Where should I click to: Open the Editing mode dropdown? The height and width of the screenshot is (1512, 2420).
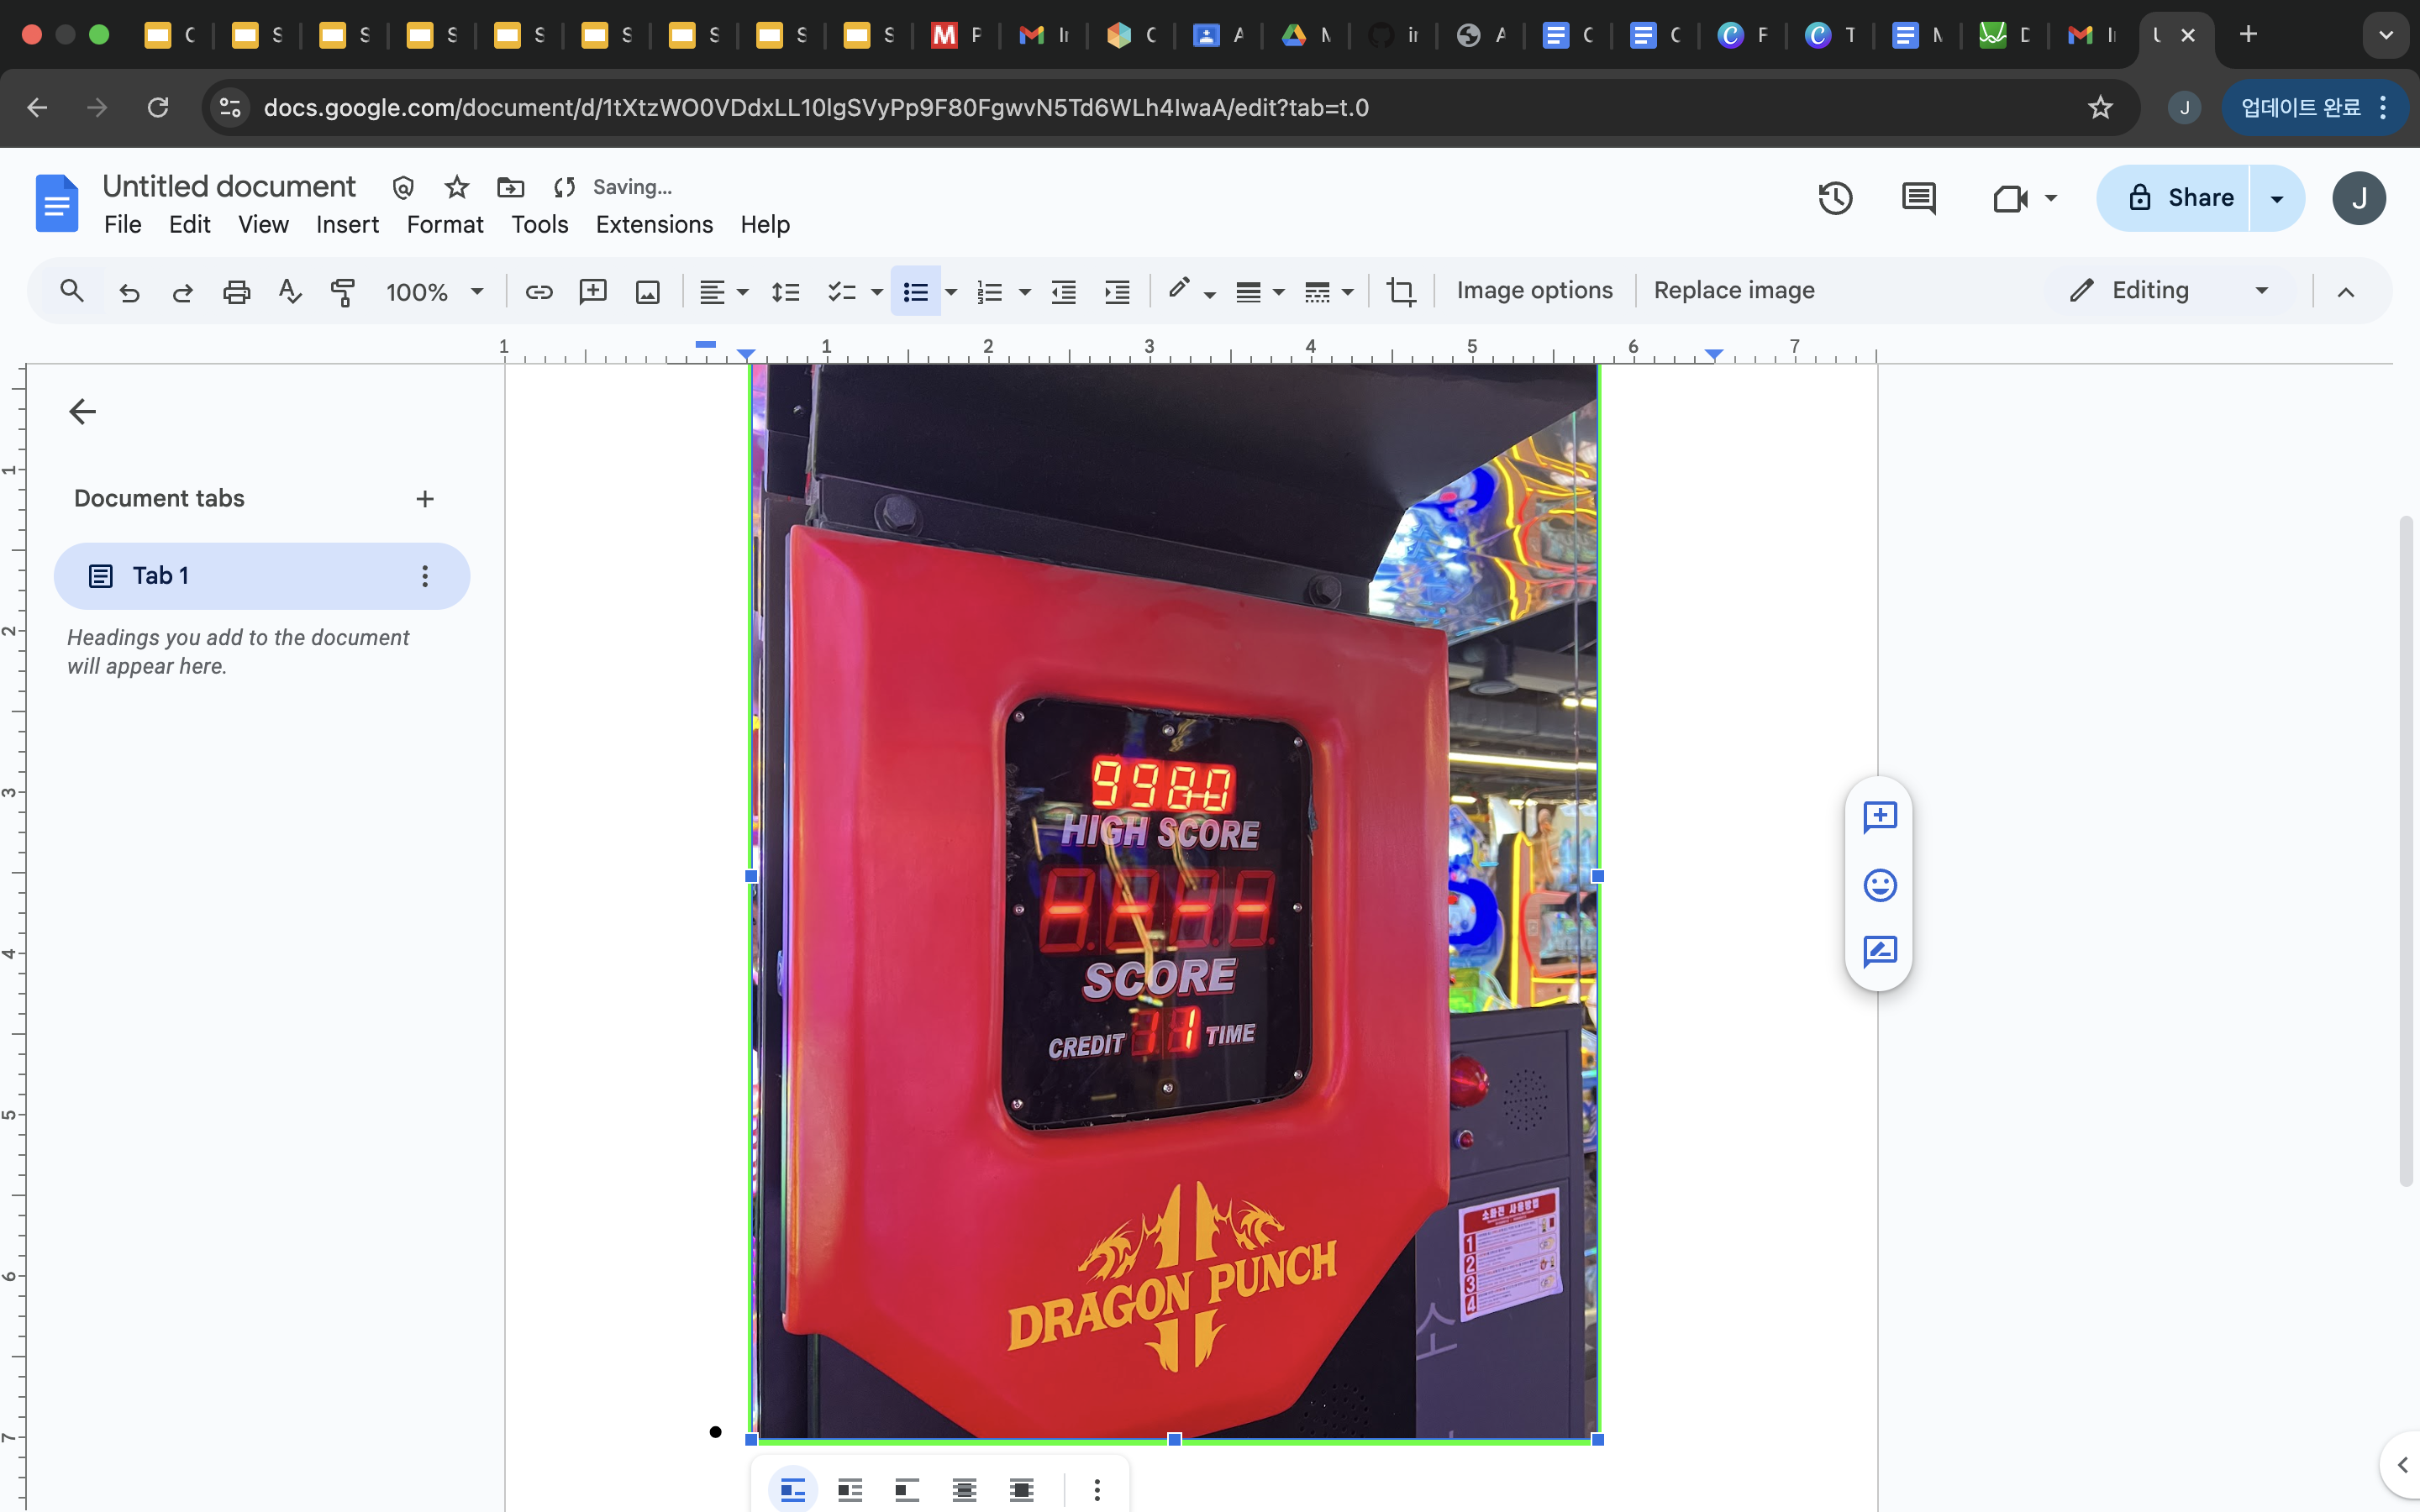(x=2168, y=290)
